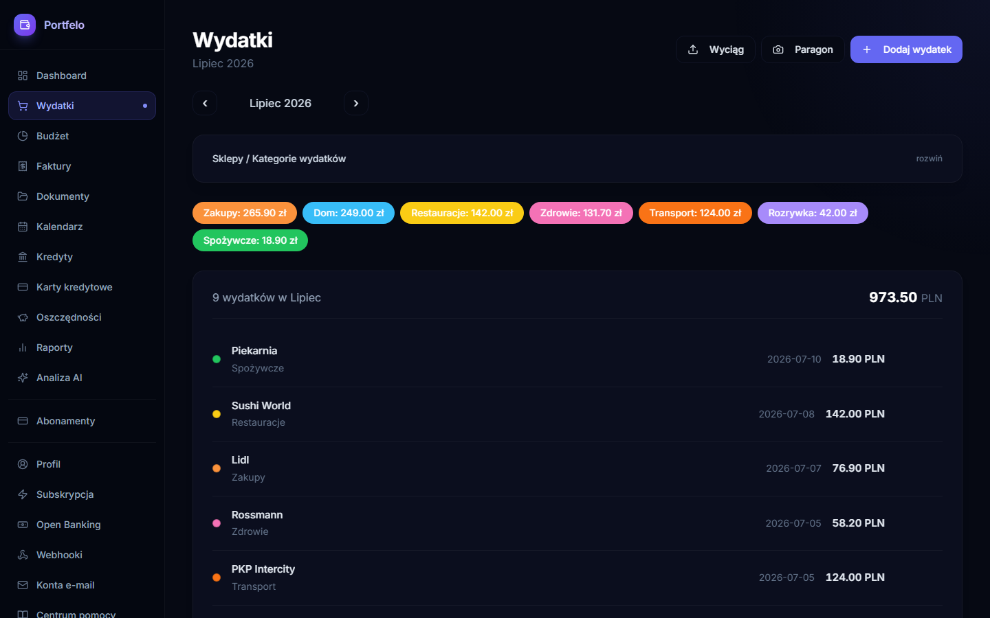
Task: Click the 124.00 PLN amount for PKP Intercity
Action: pos(855,577)
